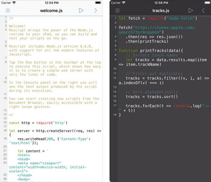Screen dimensions: 211x182
Task: Open the hamburger menu in tracks.js editor
Action: point(117,10)
